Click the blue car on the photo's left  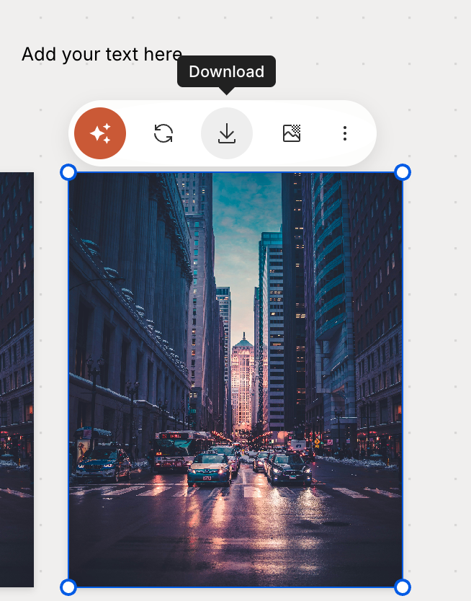(103, 465)
